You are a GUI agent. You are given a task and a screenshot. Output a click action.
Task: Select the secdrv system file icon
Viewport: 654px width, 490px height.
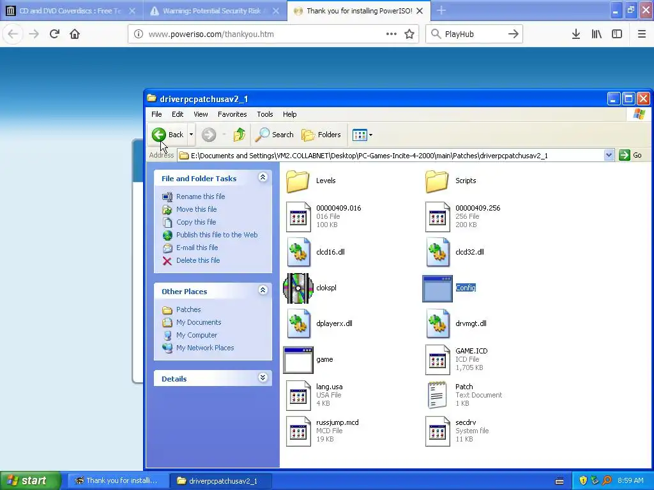pos(437,431)
